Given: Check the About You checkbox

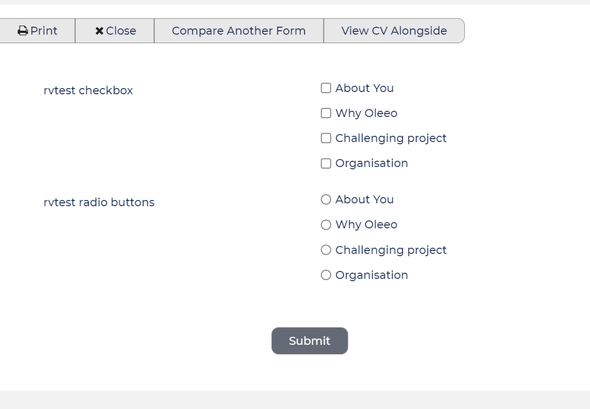Looking at the screenshot, I should pos(326,88).
